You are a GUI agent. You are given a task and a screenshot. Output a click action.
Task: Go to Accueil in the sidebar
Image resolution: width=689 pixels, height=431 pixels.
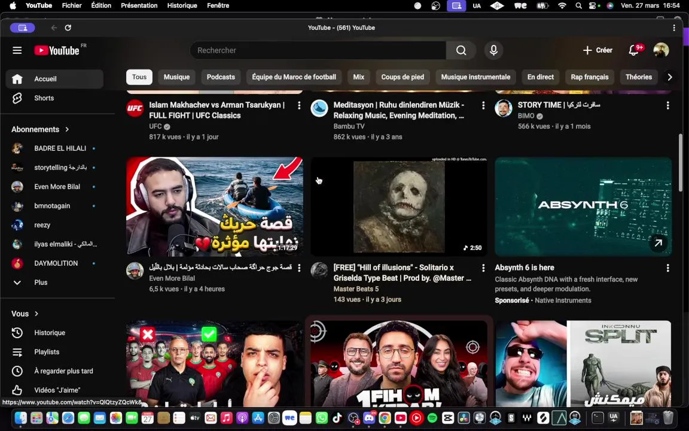(x=54, y=79)
